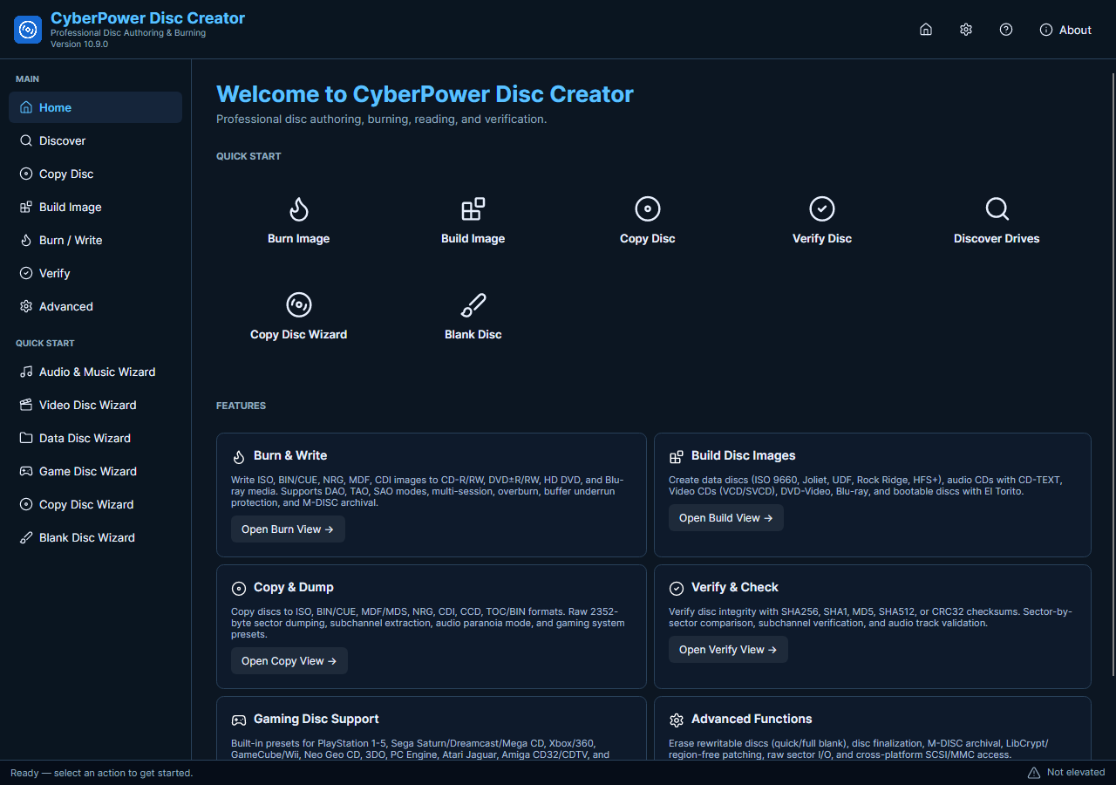The width and height of the screenshot is (1116, 785).
Task: Click the Burn Image flame icon
Action: point(299,209)
